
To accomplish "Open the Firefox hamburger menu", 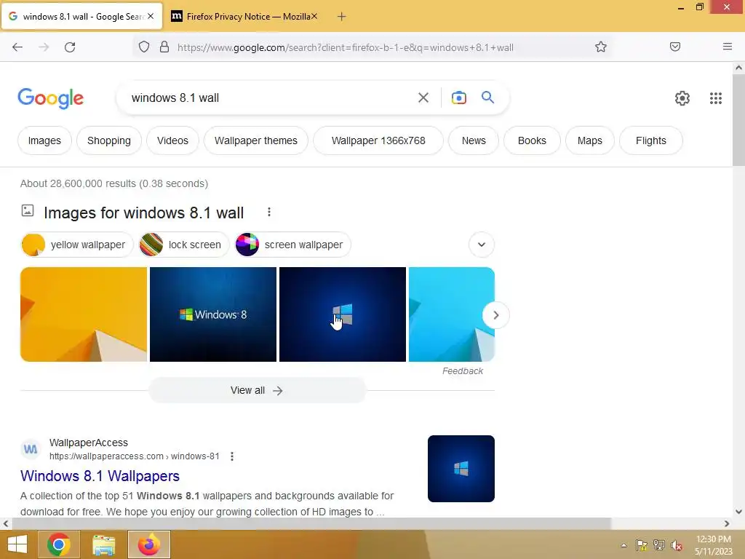I will point(727,47).
